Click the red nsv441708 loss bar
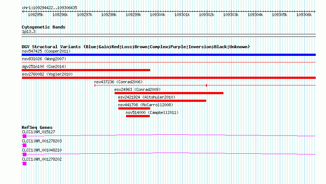The image size is (326, 184). (x=134, y=108)
